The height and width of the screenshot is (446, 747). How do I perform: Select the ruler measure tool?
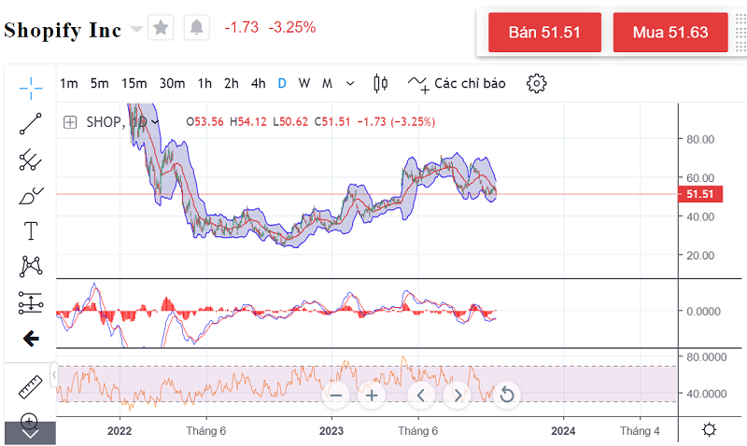(31, 385)
